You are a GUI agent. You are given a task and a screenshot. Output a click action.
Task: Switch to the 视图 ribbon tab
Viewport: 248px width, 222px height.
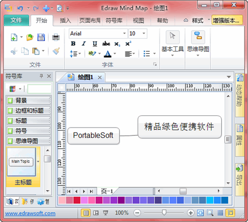pyautogui.click(x=138, y=21)
